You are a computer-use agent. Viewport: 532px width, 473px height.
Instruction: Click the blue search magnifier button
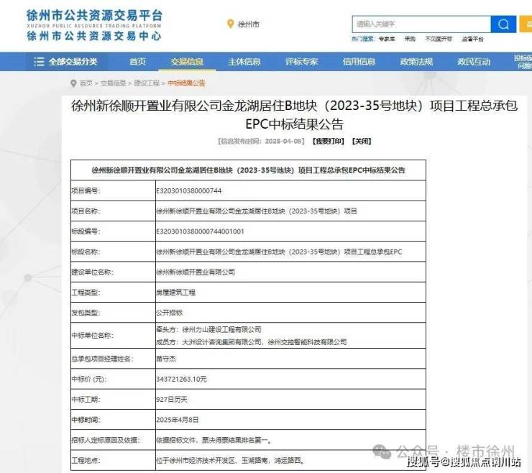(503, 24)
